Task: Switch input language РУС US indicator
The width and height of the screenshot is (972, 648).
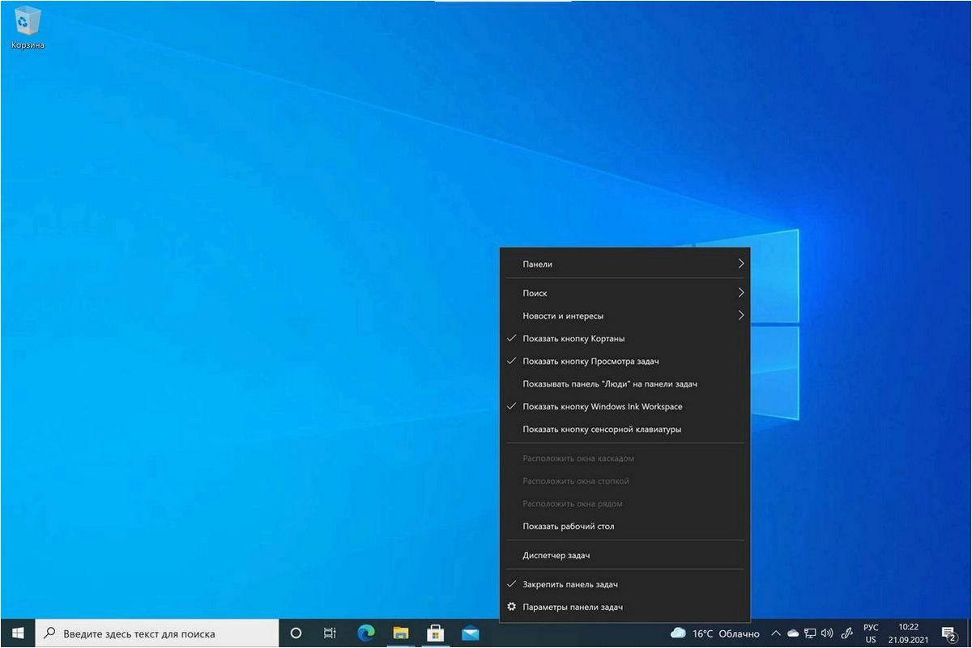Action: (x=871, y=633)
